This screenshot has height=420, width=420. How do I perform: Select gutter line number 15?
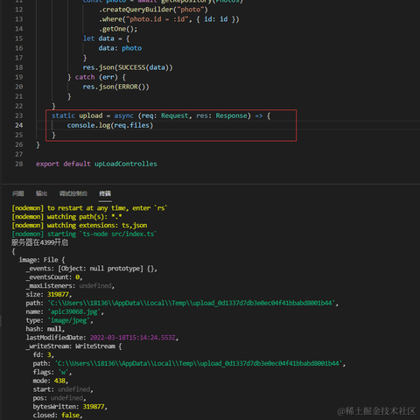(x=19, y=38)
